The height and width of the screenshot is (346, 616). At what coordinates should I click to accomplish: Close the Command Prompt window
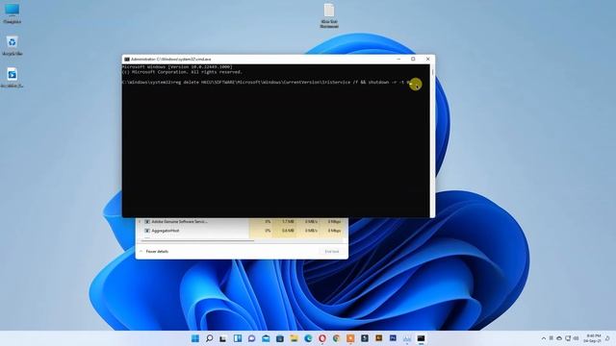click(x=427, y=60)
